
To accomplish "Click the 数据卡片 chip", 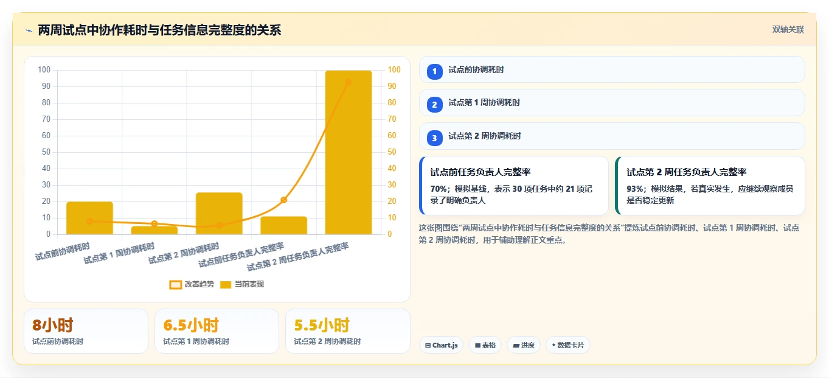I will click(567, 345).
